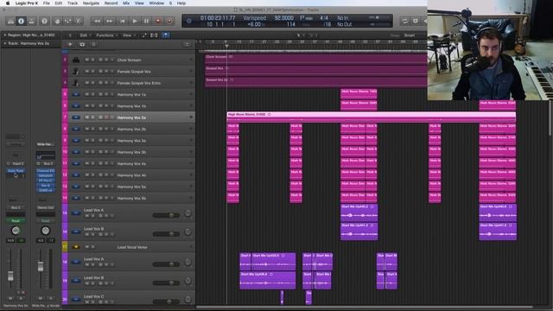Image resolution: width=553 pixels, height=311 pixels.
Task: Open the Editors scissors button
Action: click(x=79, y=21)
